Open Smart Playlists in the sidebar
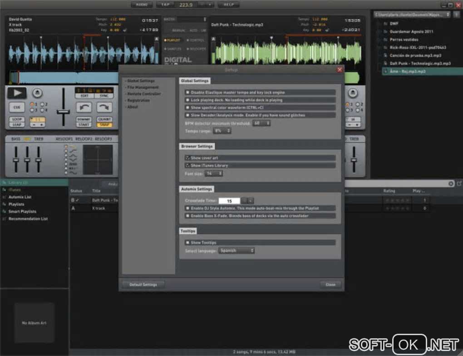 click(22, 212)
